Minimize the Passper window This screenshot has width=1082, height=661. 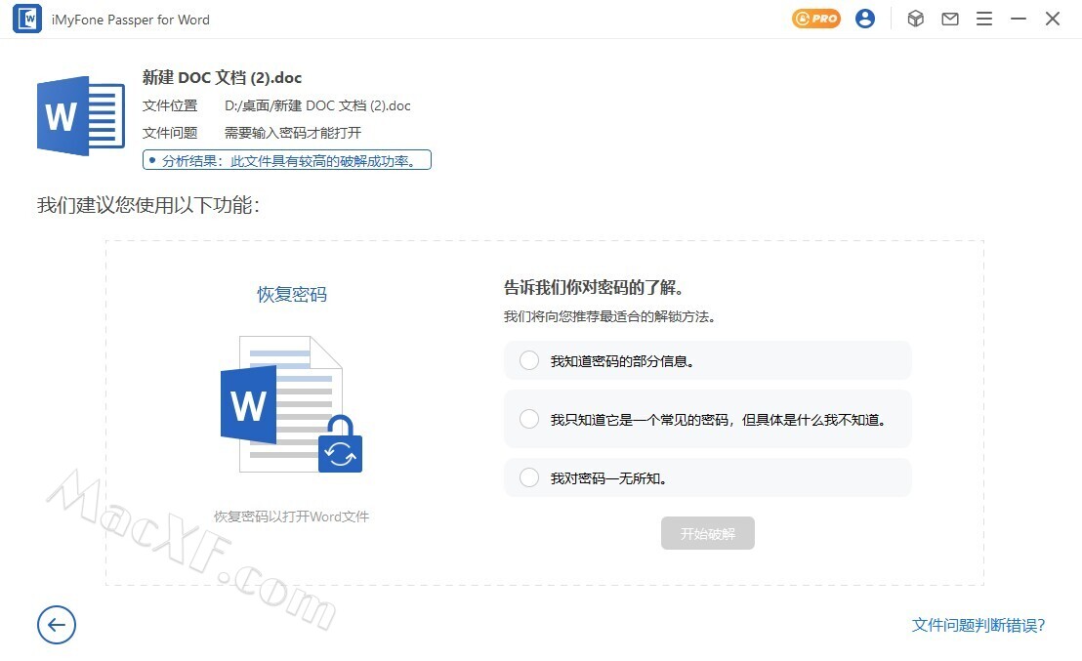point(1019,19)
